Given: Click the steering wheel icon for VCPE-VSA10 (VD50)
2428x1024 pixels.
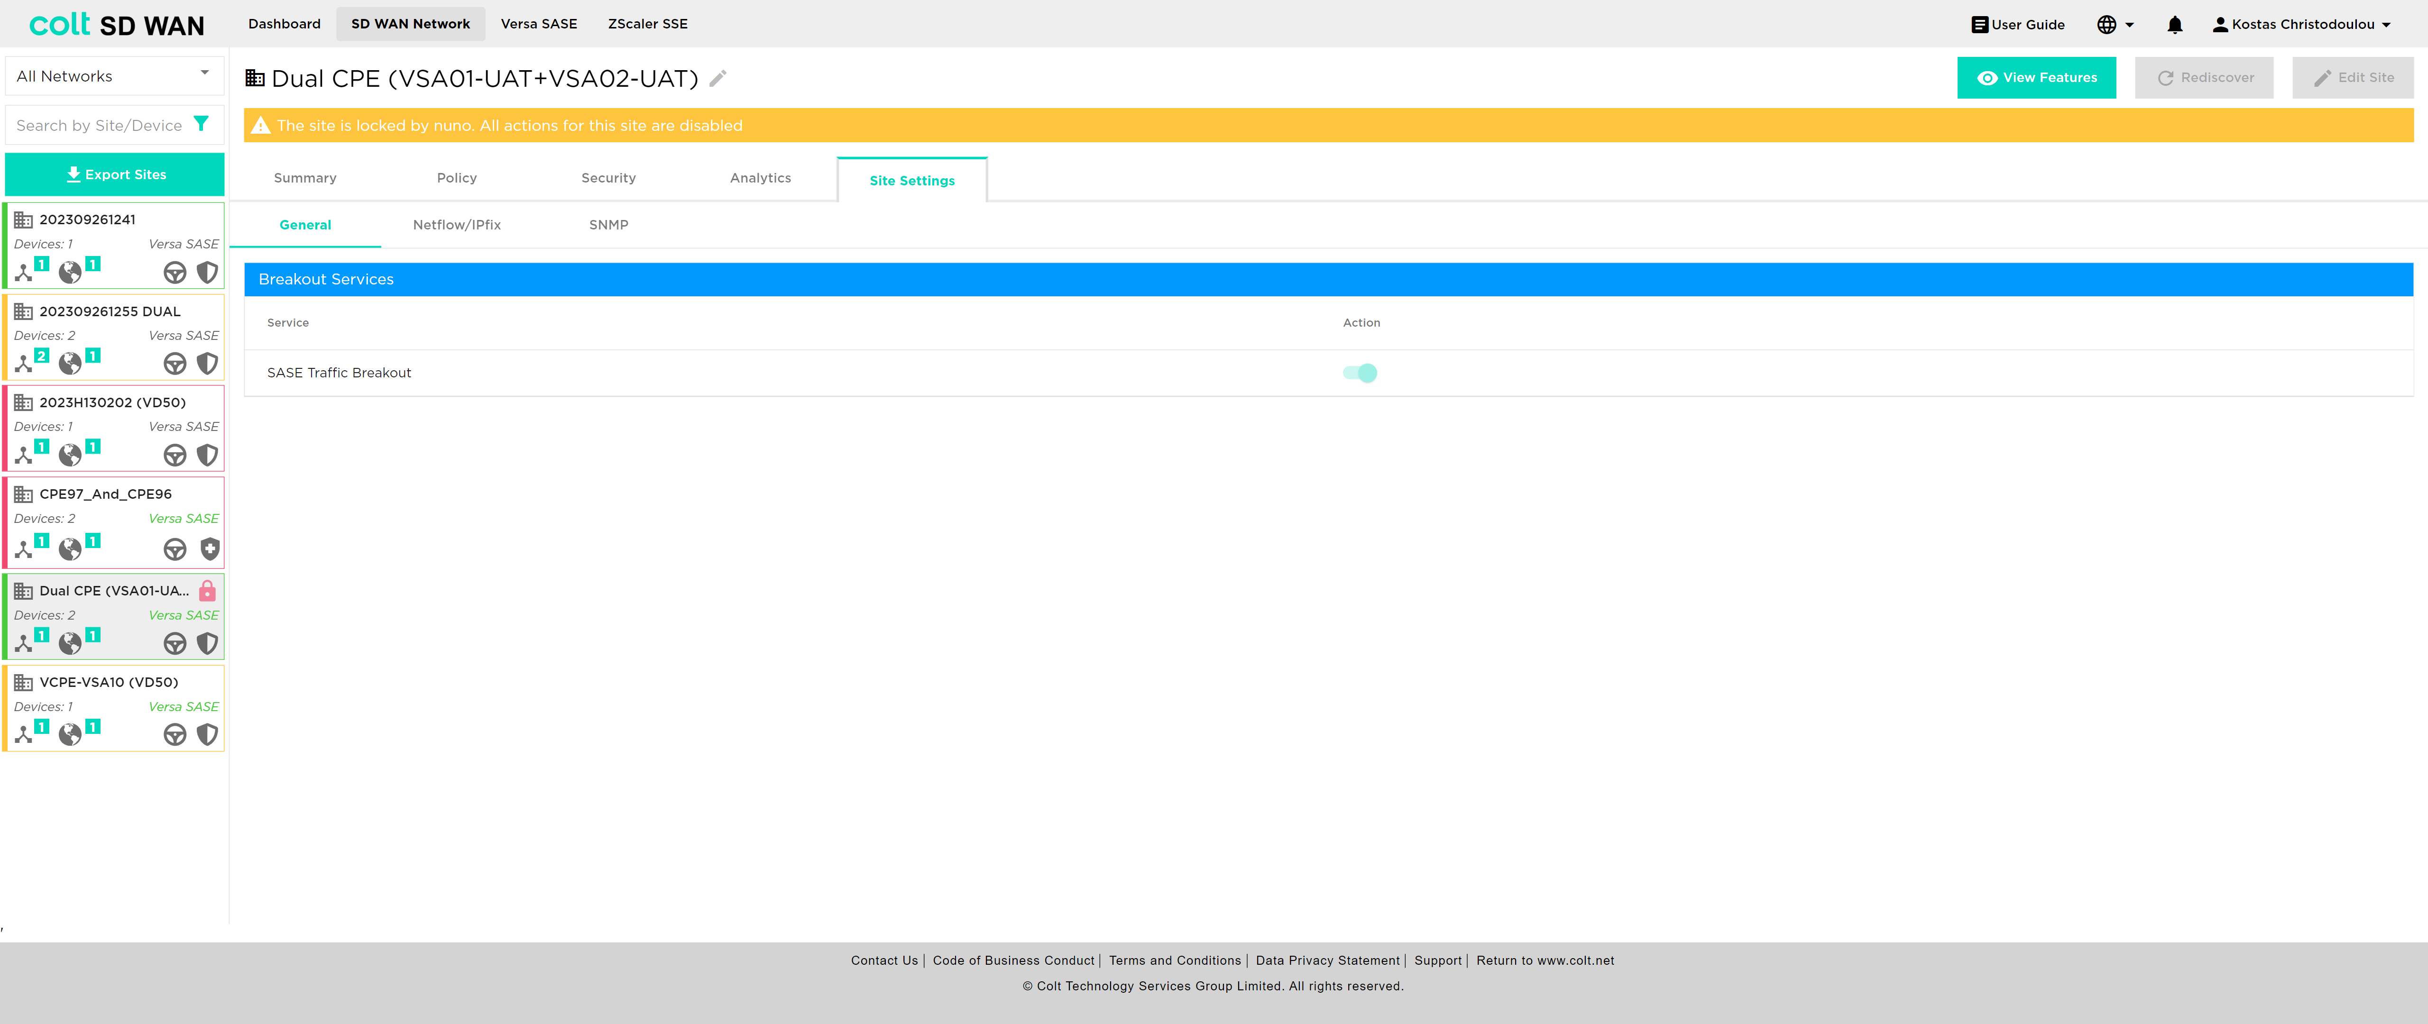Looking at the screenshot, I should tap(175, 735).
